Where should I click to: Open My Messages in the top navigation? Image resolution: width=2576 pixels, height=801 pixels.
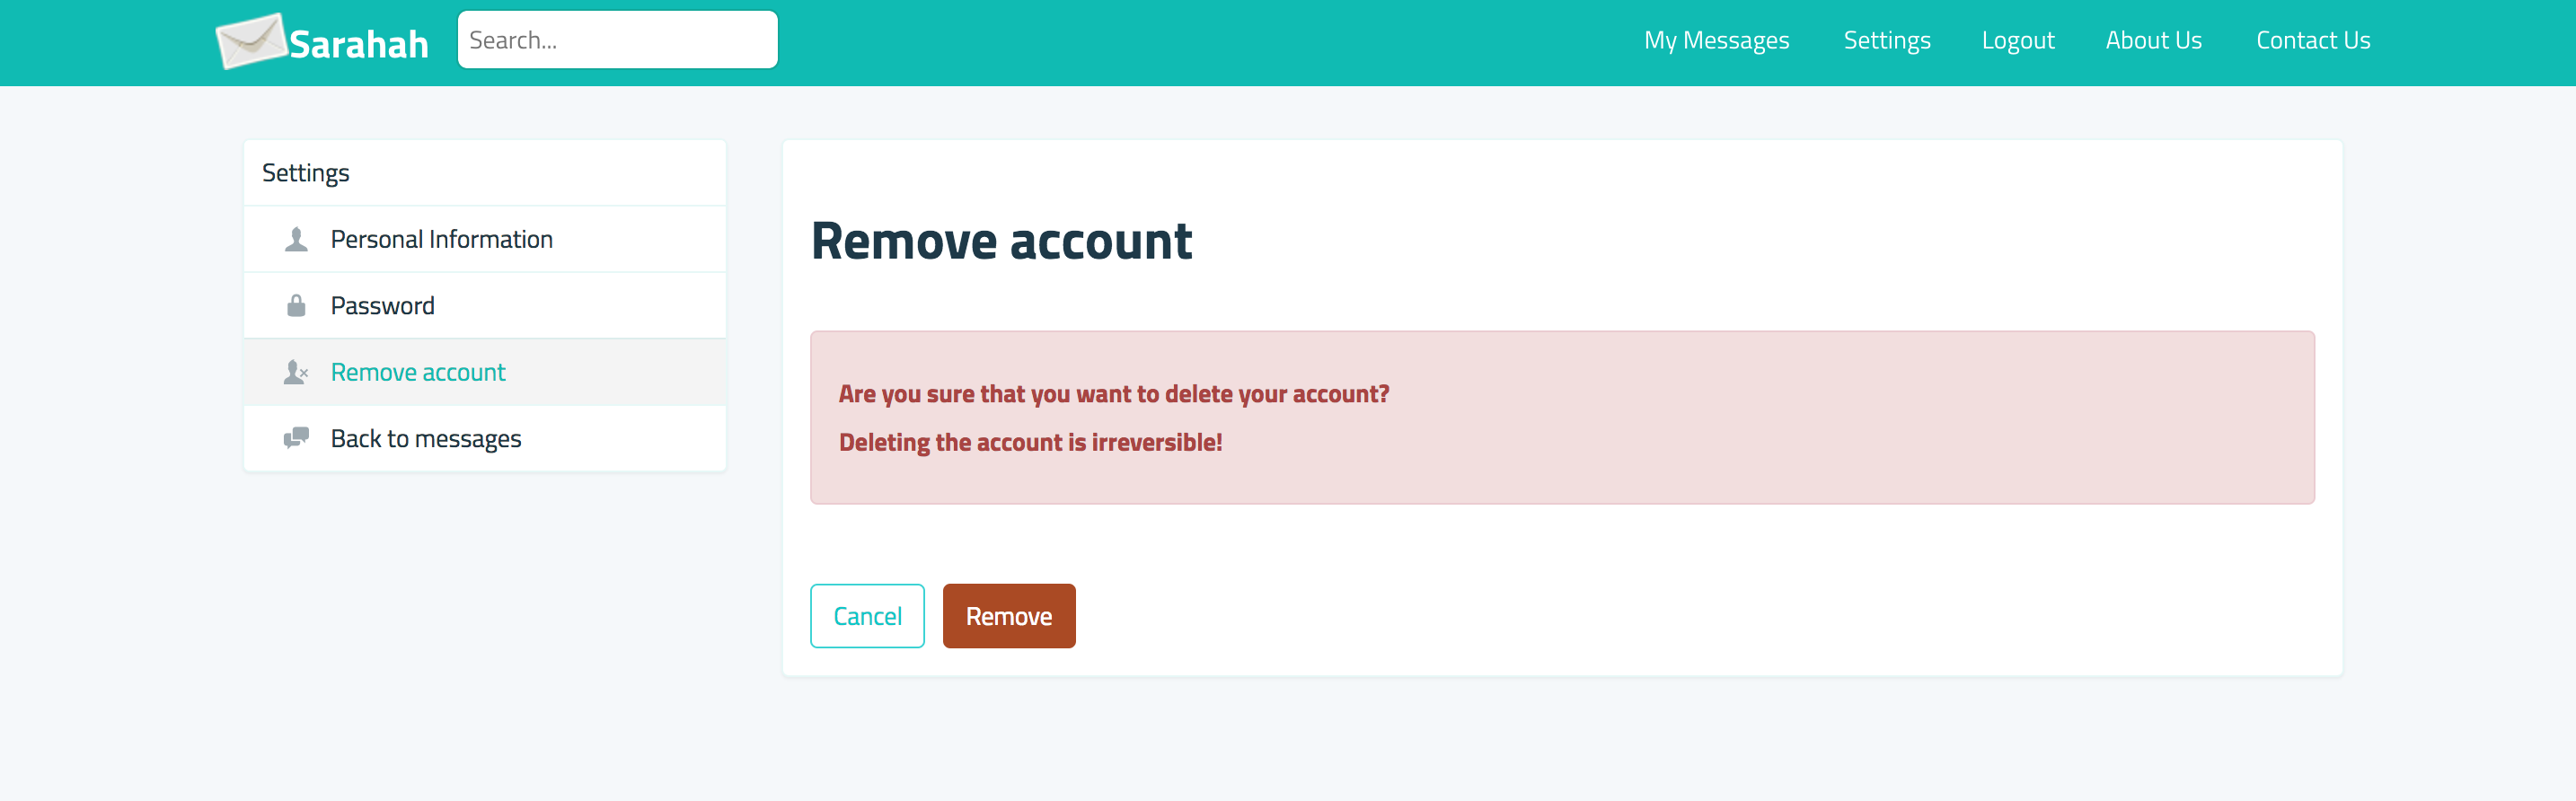[x=1716, y=40]
